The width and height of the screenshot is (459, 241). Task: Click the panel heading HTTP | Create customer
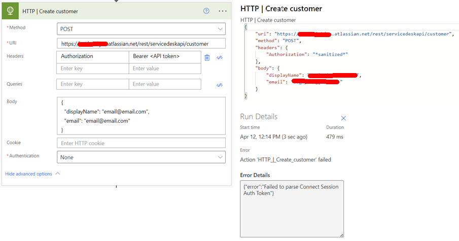coord(281,9)
